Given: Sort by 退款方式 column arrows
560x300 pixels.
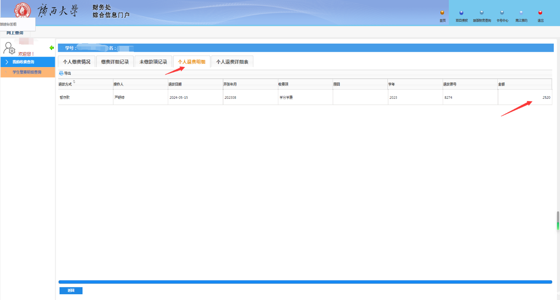Looking at the screenshot, I should [x=74, y=82].
